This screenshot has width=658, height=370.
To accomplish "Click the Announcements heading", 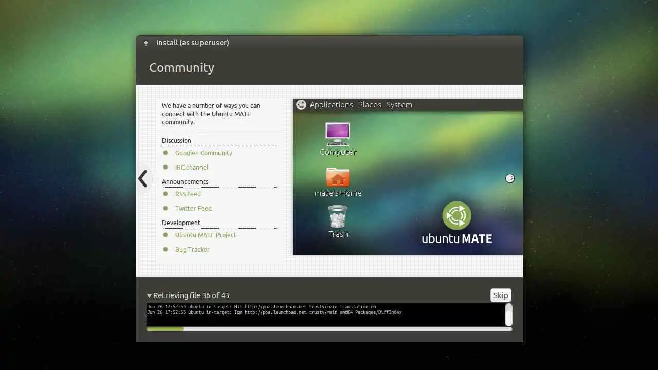I will point(185,182).
